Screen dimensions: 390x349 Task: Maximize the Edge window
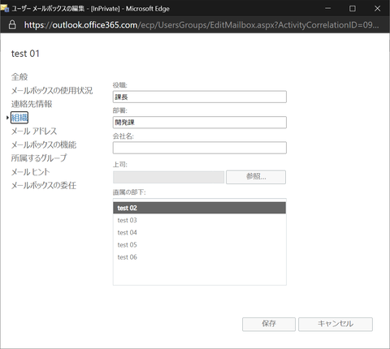(x=353, y=8)
